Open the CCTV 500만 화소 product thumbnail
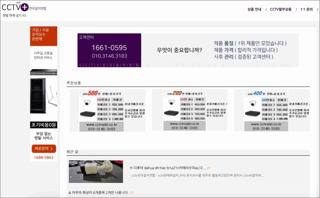 [x=108, y=110]
